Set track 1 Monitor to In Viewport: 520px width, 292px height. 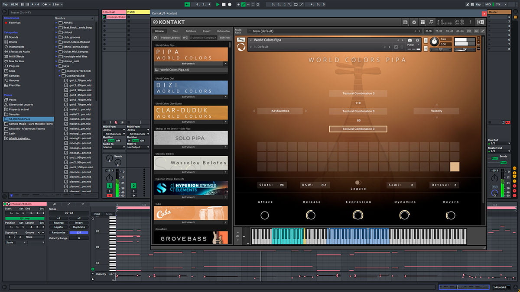tap(104, 141)
